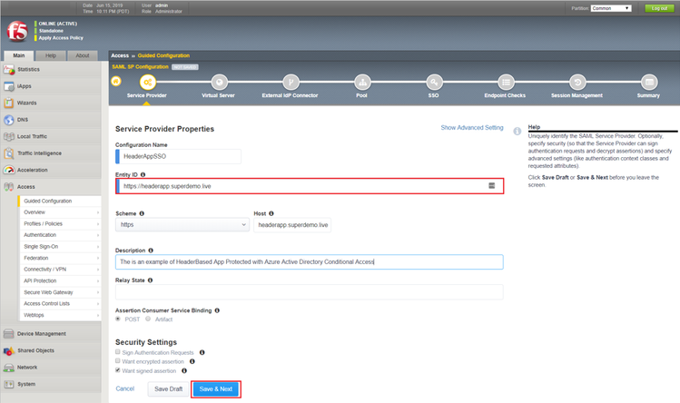Expand the Federation submenu
680x403 pixels.
pos(98,258)
